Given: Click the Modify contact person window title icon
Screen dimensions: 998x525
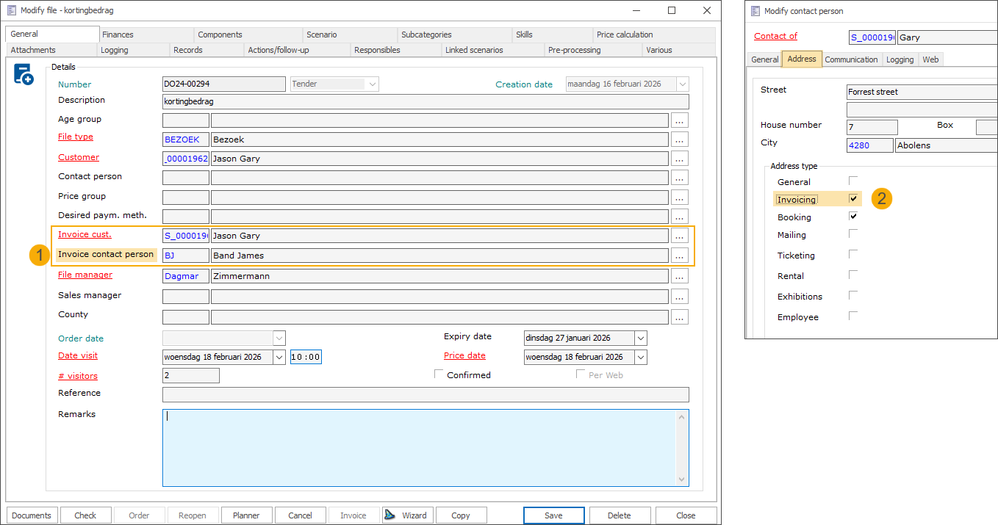Looking at the screenshot, I should point(754,11).
